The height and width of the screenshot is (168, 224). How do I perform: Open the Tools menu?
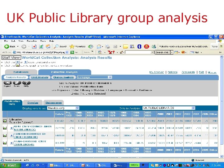[x=43, y=41]
